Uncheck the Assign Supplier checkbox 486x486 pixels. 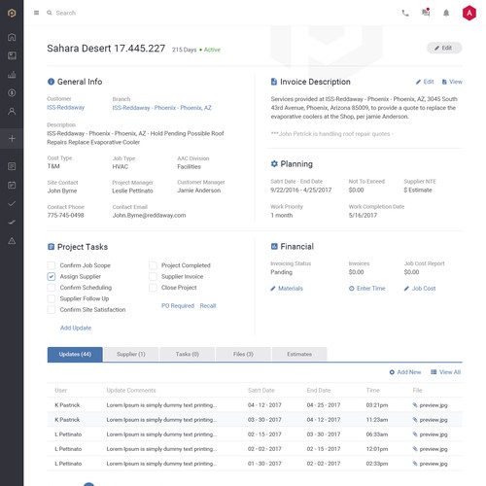point(52,277)
